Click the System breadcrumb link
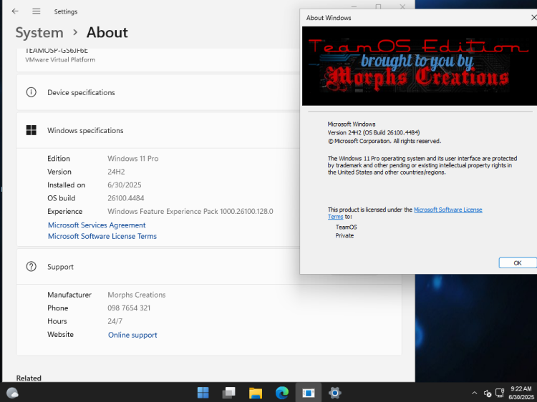Viewport: 537px width, 402px height. pyautogui.click(x=39, y=33)
